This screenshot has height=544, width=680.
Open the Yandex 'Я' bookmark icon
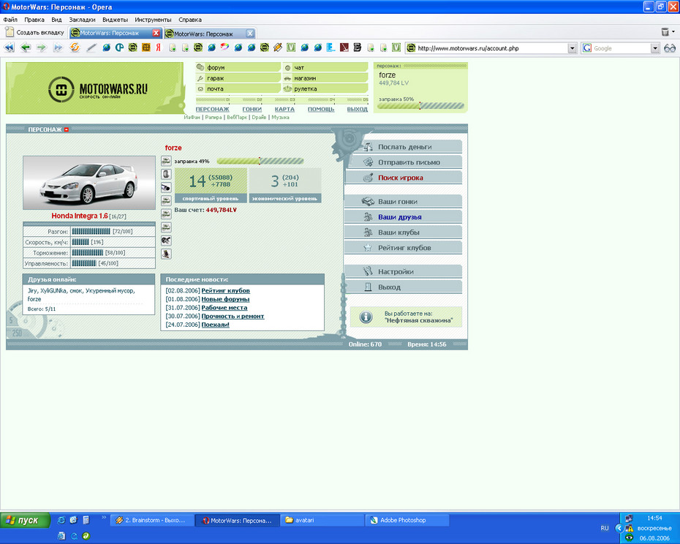point(159,48)
